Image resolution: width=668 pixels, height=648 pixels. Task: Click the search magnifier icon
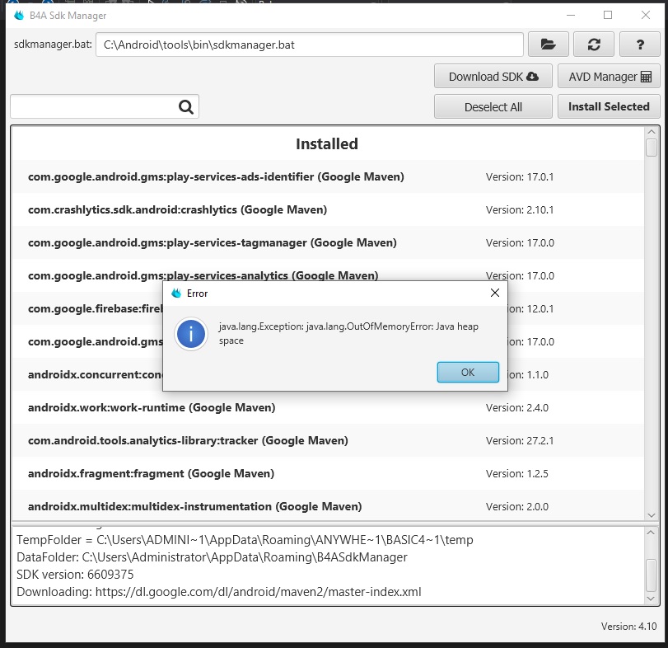pyautogui.click(x=186, y=106)
